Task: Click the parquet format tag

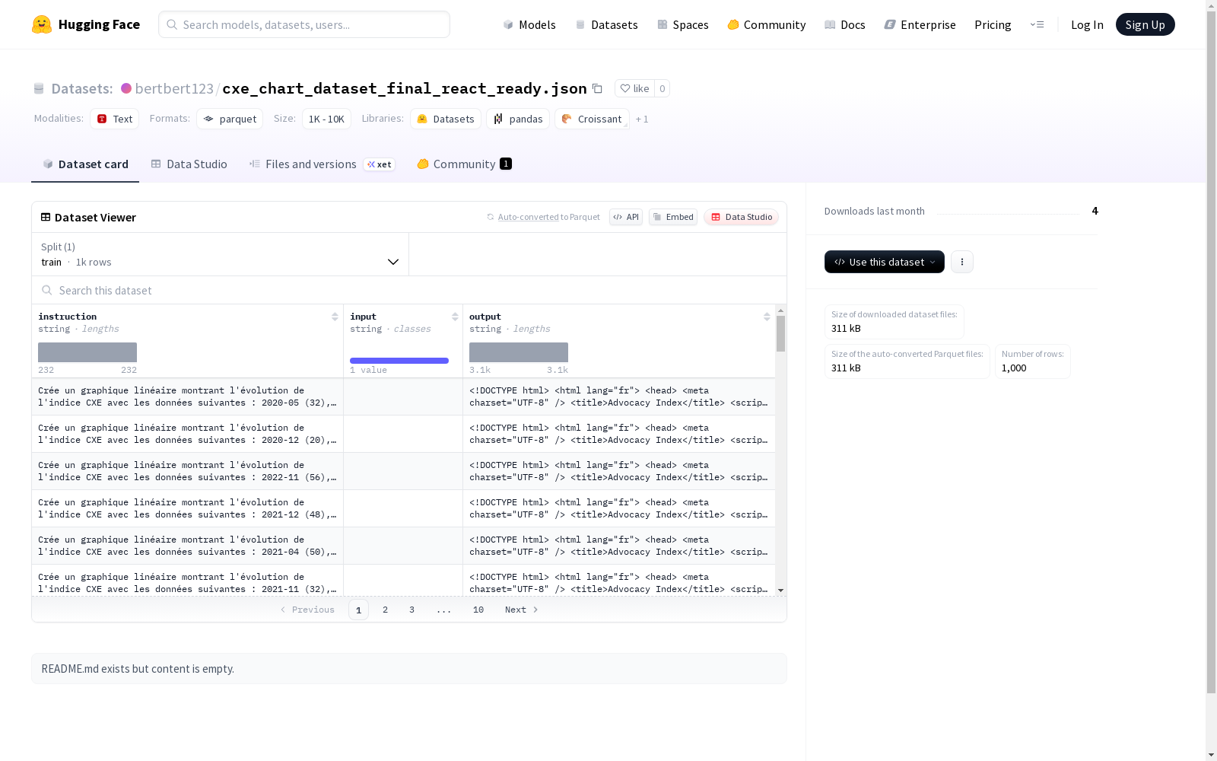Action: tap(230, 119)
